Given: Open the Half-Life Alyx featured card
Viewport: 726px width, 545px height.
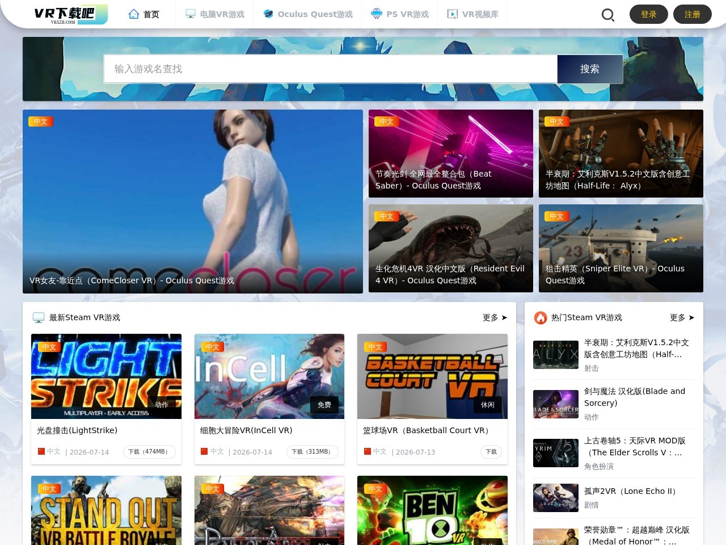Looking at the screenshot, I should (x=621, y=153).
